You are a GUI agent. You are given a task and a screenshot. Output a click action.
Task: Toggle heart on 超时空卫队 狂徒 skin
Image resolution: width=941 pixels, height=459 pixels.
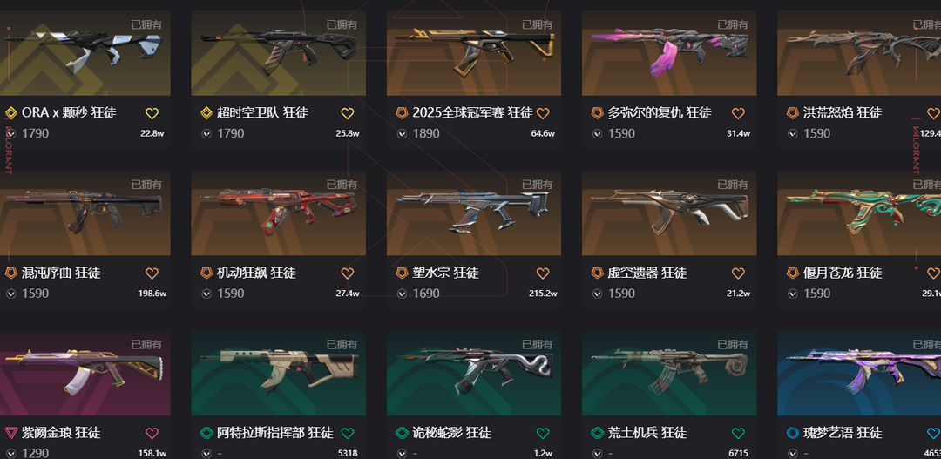348,113
